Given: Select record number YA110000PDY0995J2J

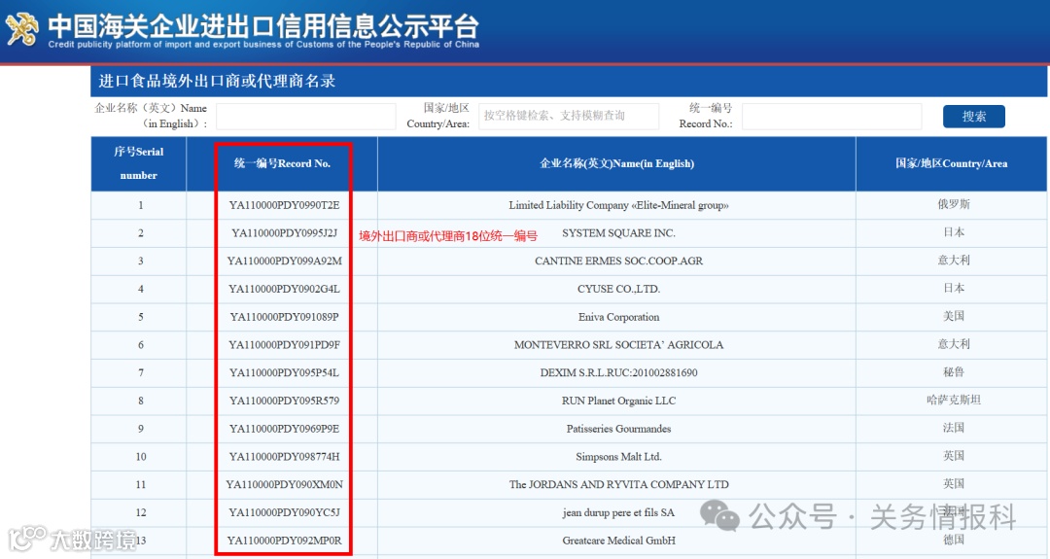Looking at the screenshot, I should (284, 233).
